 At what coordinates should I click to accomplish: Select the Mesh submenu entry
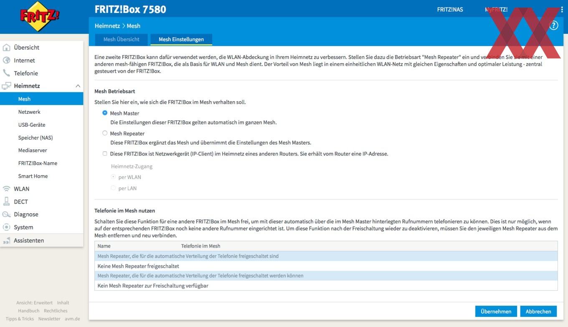(x=42, y=99)
